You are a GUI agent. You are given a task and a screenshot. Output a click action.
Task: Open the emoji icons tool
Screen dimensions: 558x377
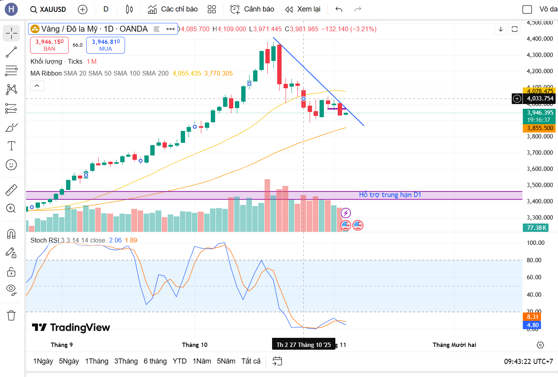click(x=11, y=165)
